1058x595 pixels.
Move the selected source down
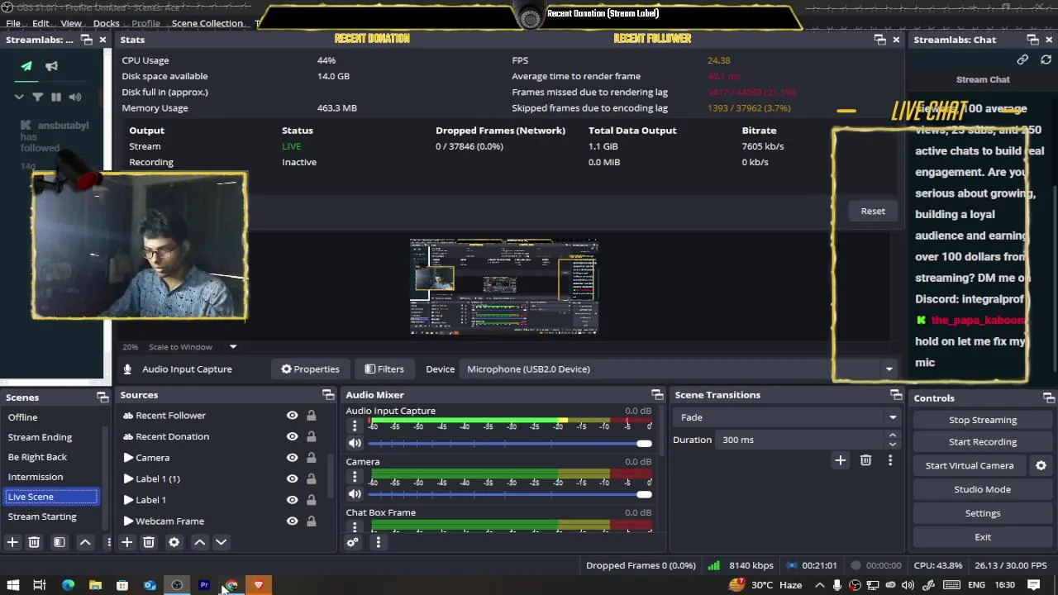click(x=221, y=542)
